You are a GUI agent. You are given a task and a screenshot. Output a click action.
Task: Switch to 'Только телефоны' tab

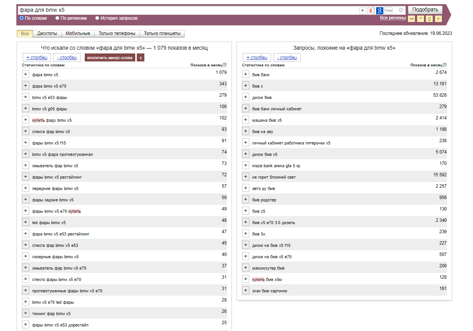[117, 34]
